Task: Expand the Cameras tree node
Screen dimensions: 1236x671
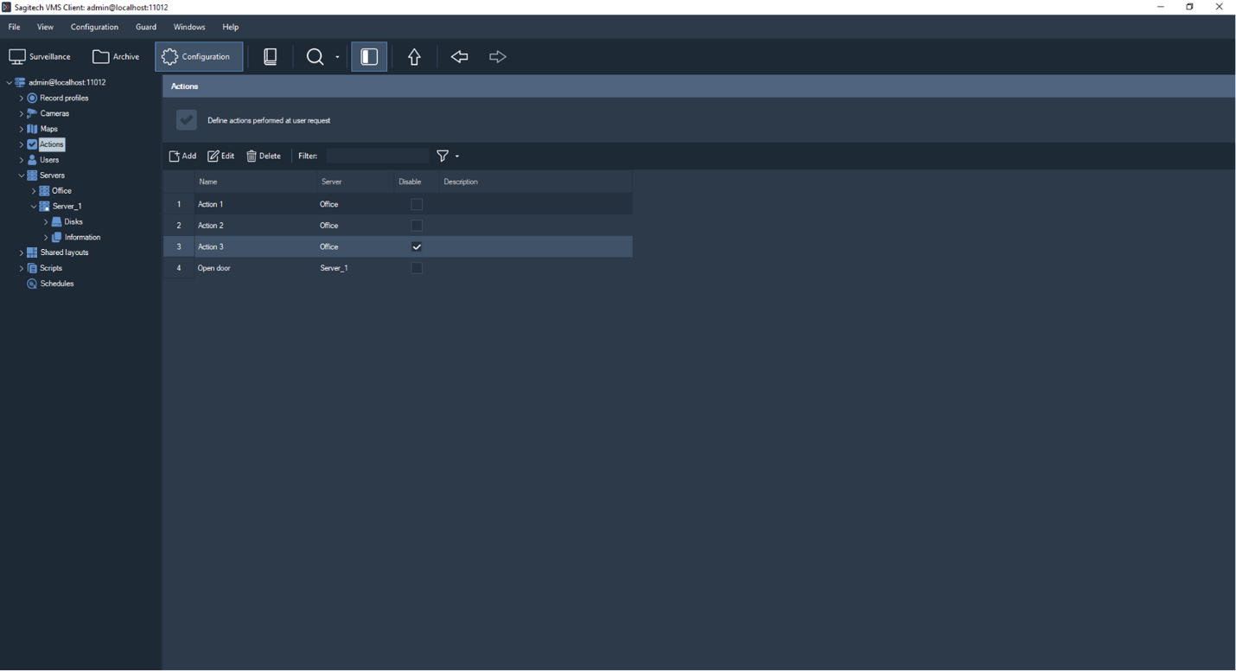Action: pyautogui.click(x=22, y=114)
